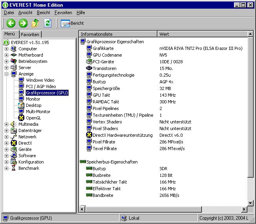
Task: Switch to the Favoriten tab
Action: (30, 35)
